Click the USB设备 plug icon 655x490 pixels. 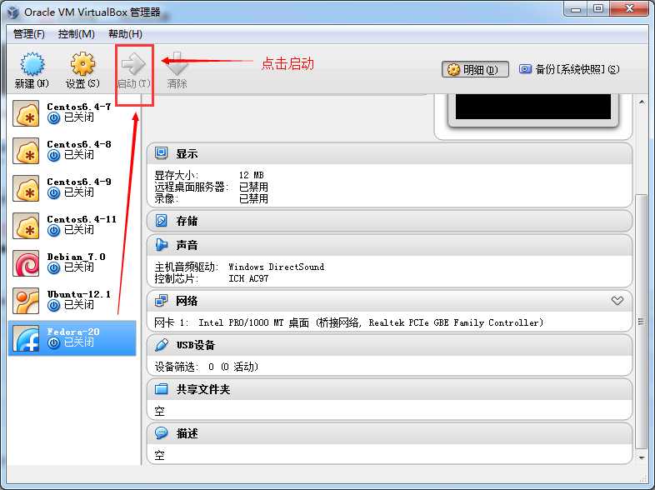161,345
